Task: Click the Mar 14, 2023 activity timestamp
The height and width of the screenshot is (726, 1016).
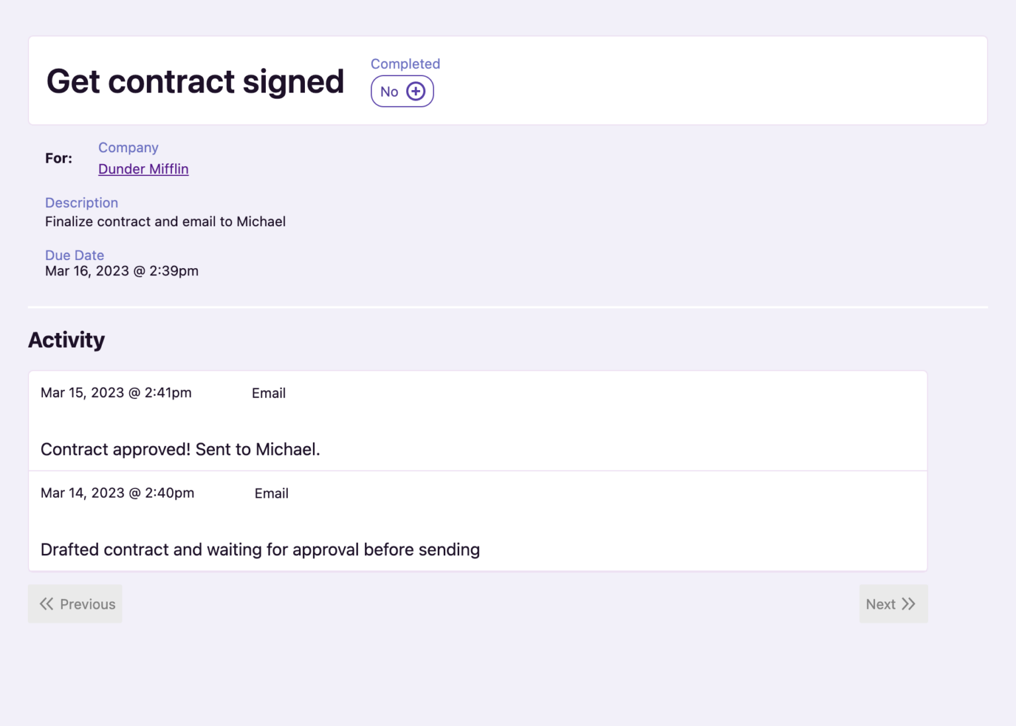Action: point(117,493)
